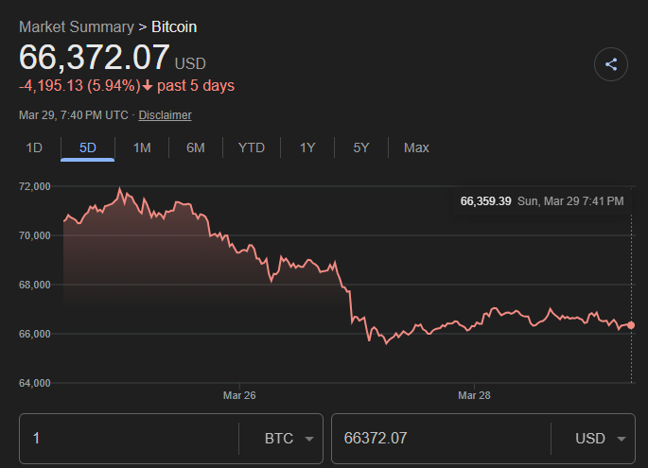Screen dimensions: 648x468
Task: Switch to the 1M time range tab
Action: click(x=142, y=147)
